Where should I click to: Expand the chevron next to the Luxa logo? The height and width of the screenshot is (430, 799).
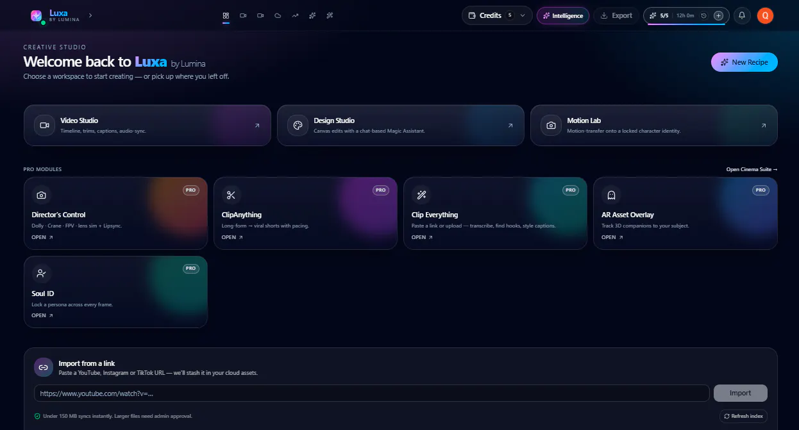coord(90,15)
